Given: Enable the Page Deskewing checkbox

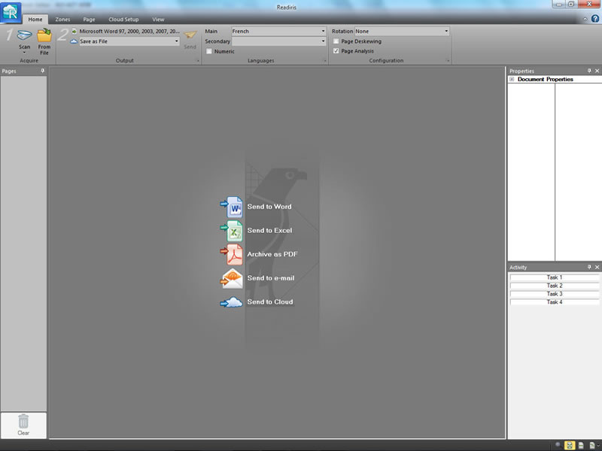Looking at the screenshot, I should [336, 41].
